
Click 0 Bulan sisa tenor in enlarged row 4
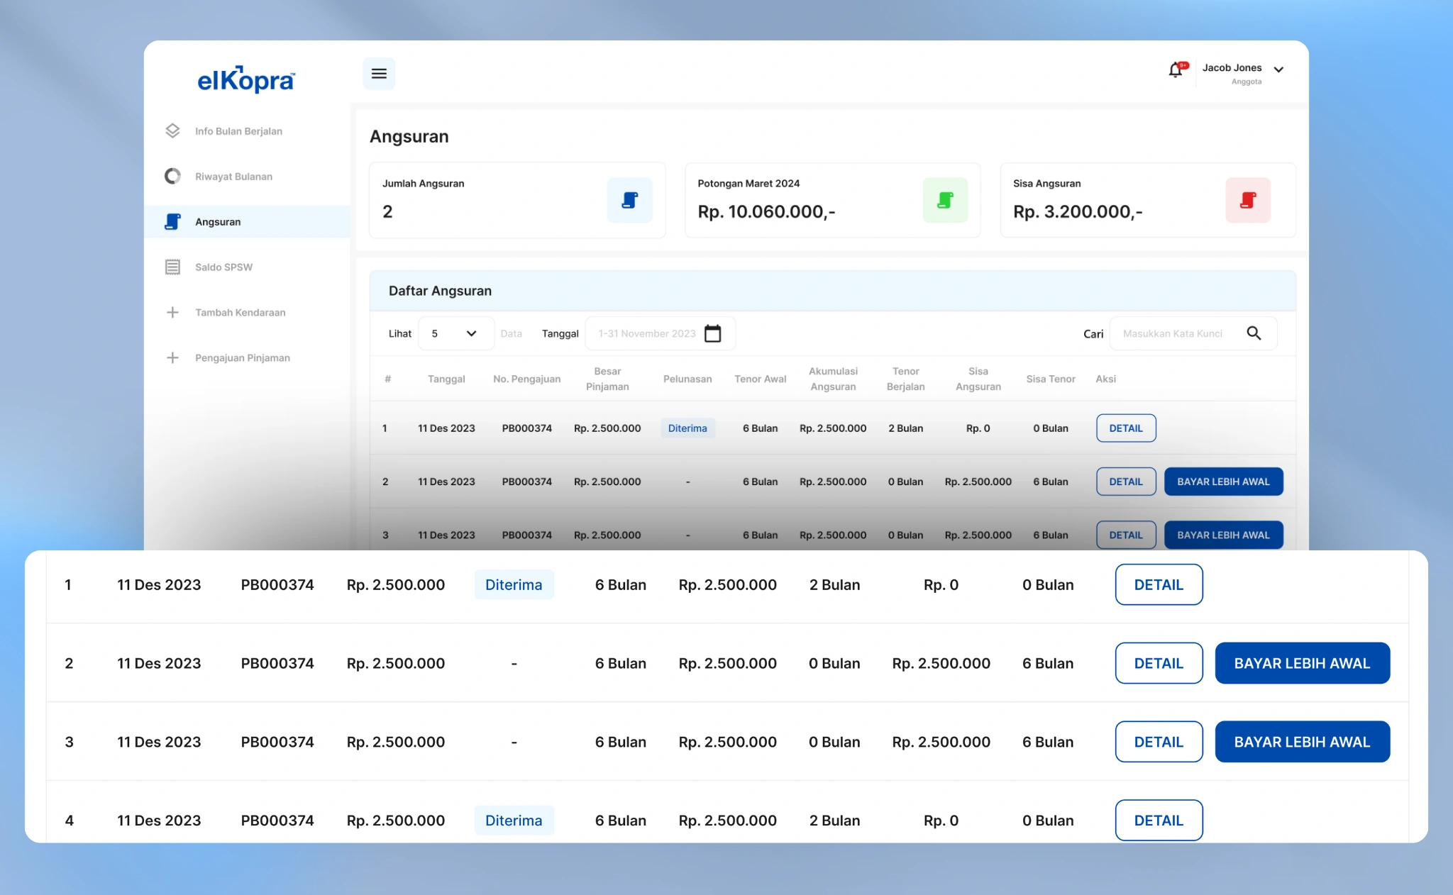click(x=1048, y=821)
